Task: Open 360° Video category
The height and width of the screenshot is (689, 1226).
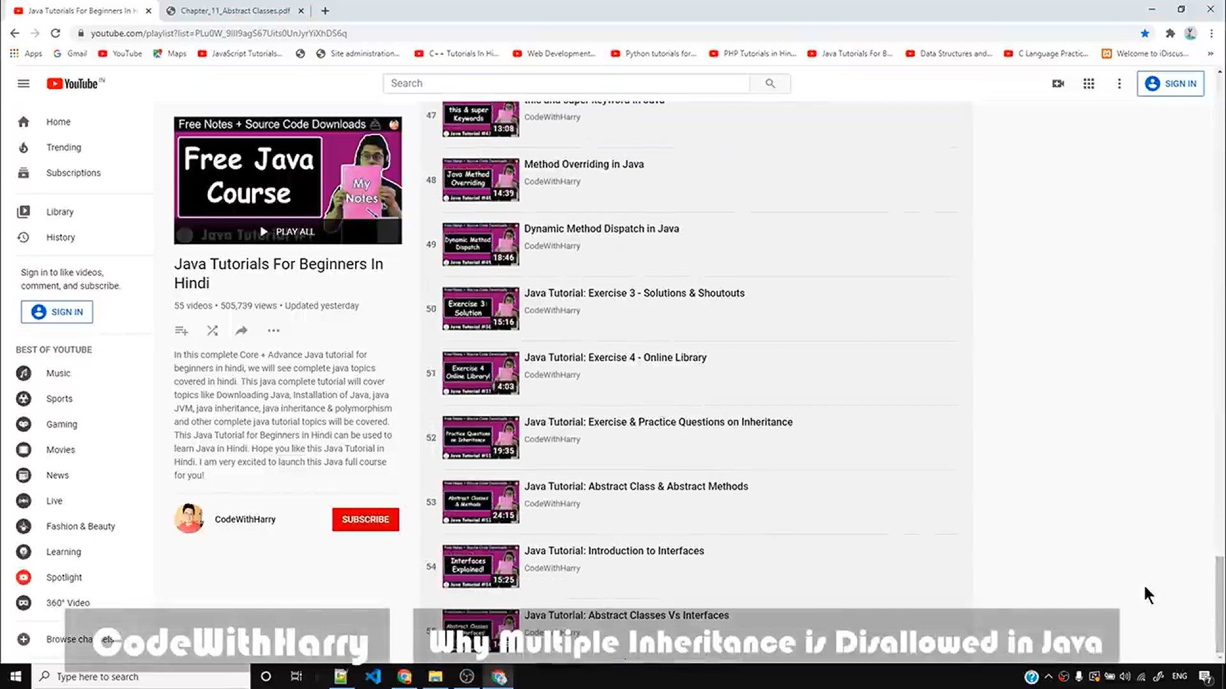Action: (67, 603)
